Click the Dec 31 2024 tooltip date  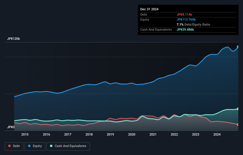pyautogui.click(x=149, y=9)
